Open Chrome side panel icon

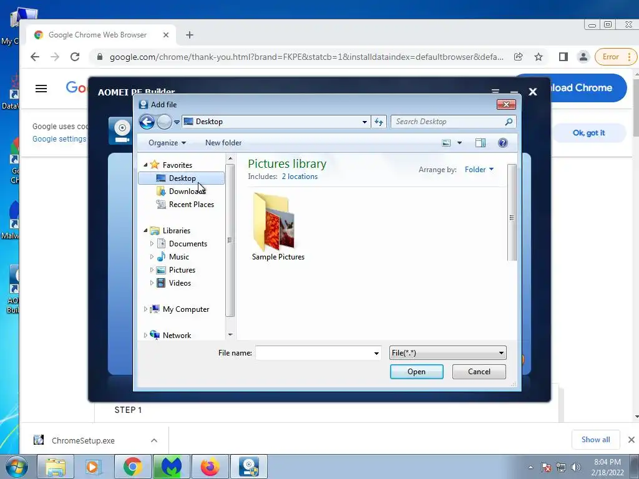pyautogui.click(x=563, y=57)
